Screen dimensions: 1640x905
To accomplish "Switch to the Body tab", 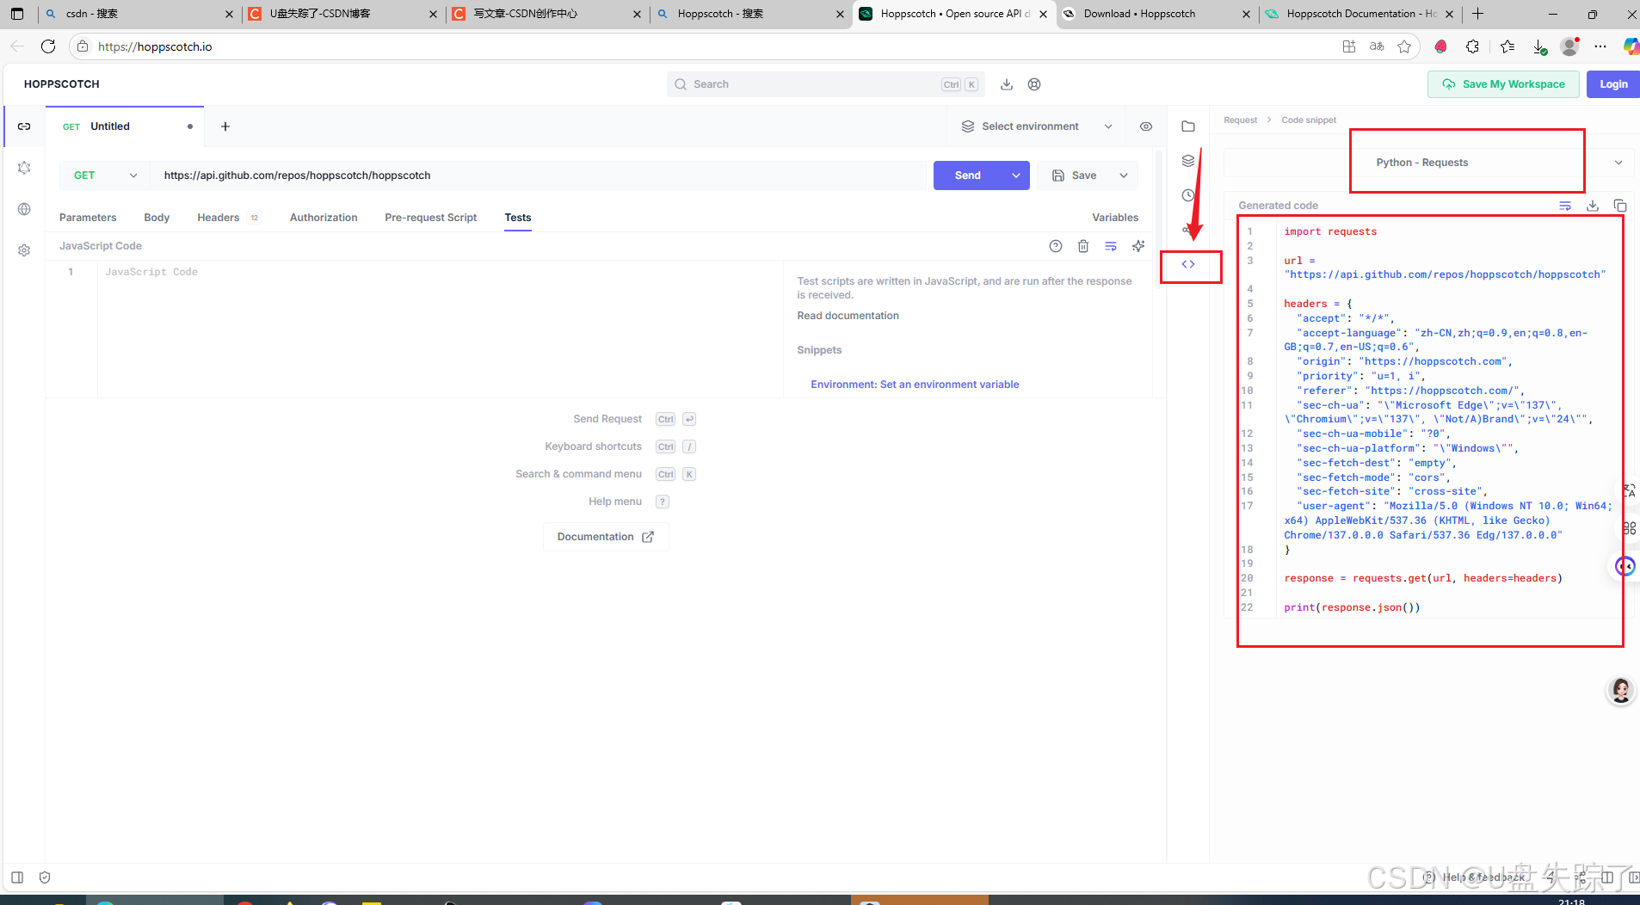I will (157, 218).
